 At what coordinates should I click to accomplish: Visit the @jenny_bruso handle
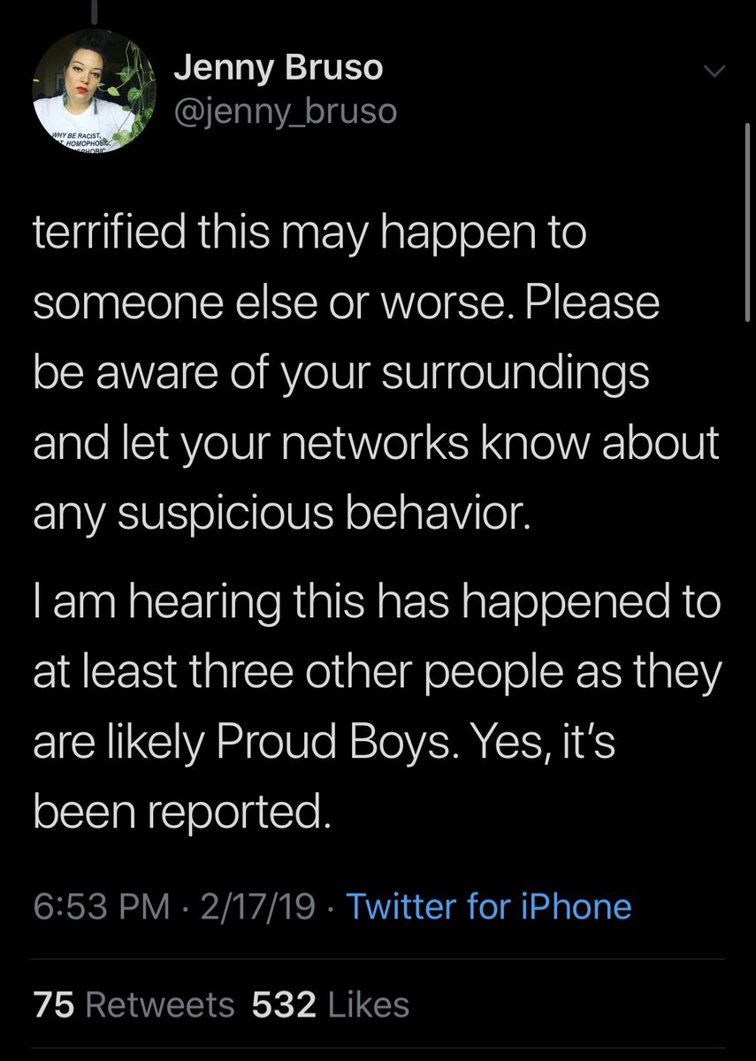(x=286, y=112)
